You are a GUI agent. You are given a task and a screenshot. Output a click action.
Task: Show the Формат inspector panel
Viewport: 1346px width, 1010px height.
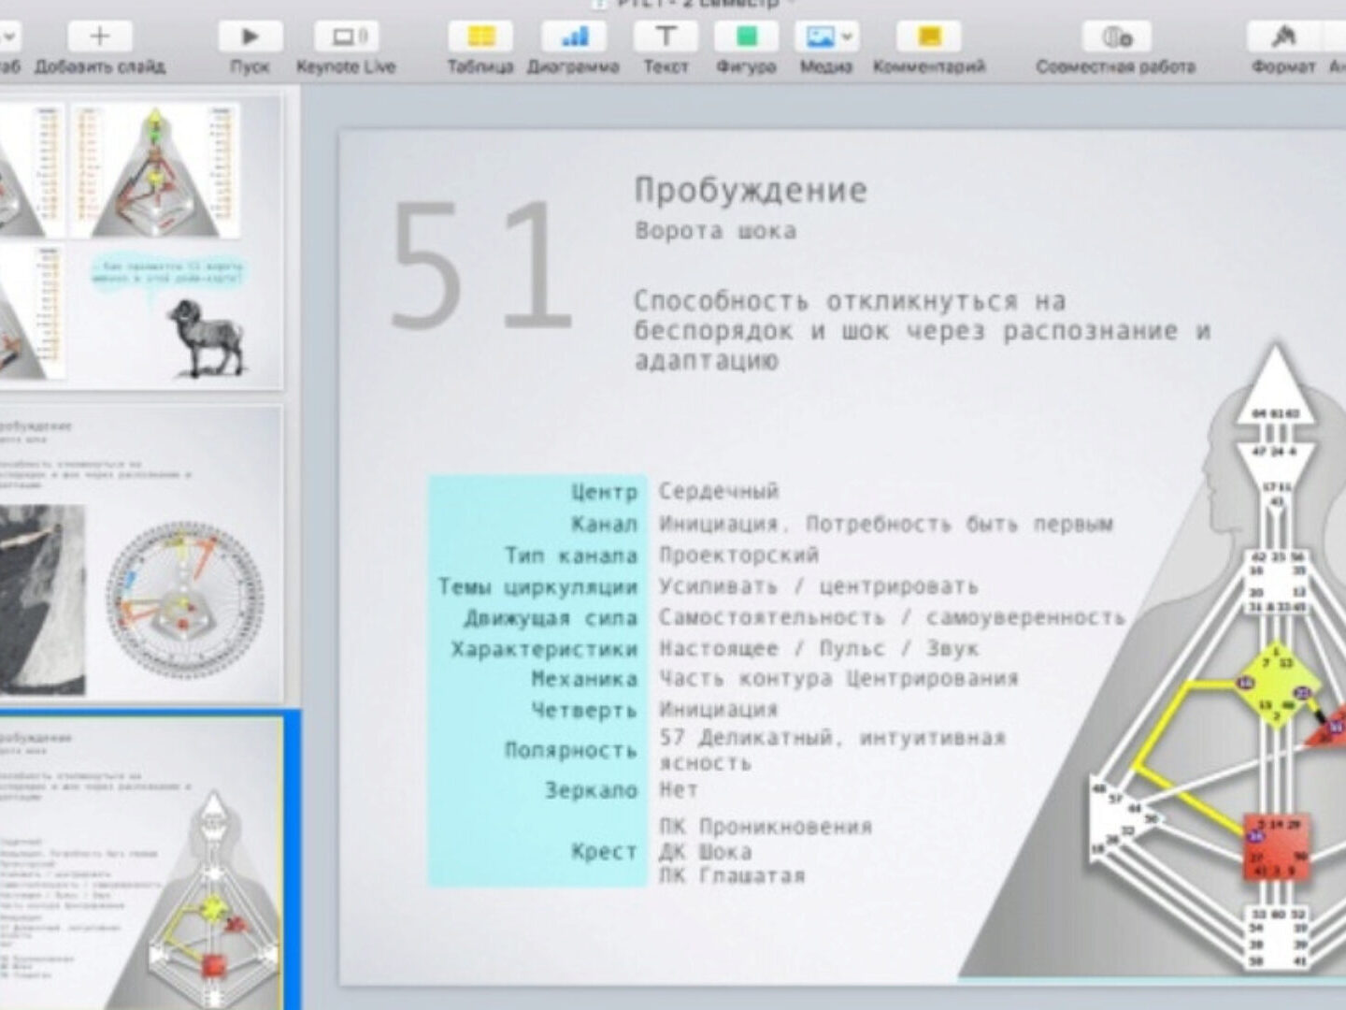coord(1282,36)
